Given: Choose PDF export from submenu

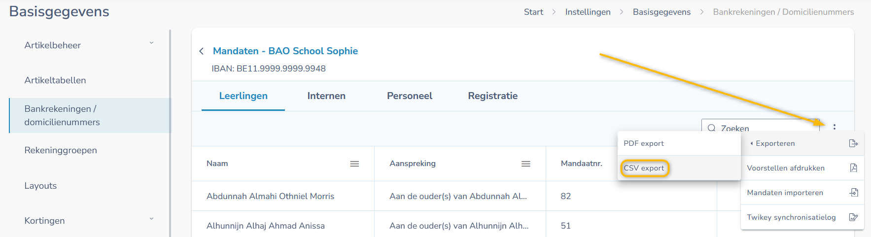Looking at the screenshot, I should [644, 143].
